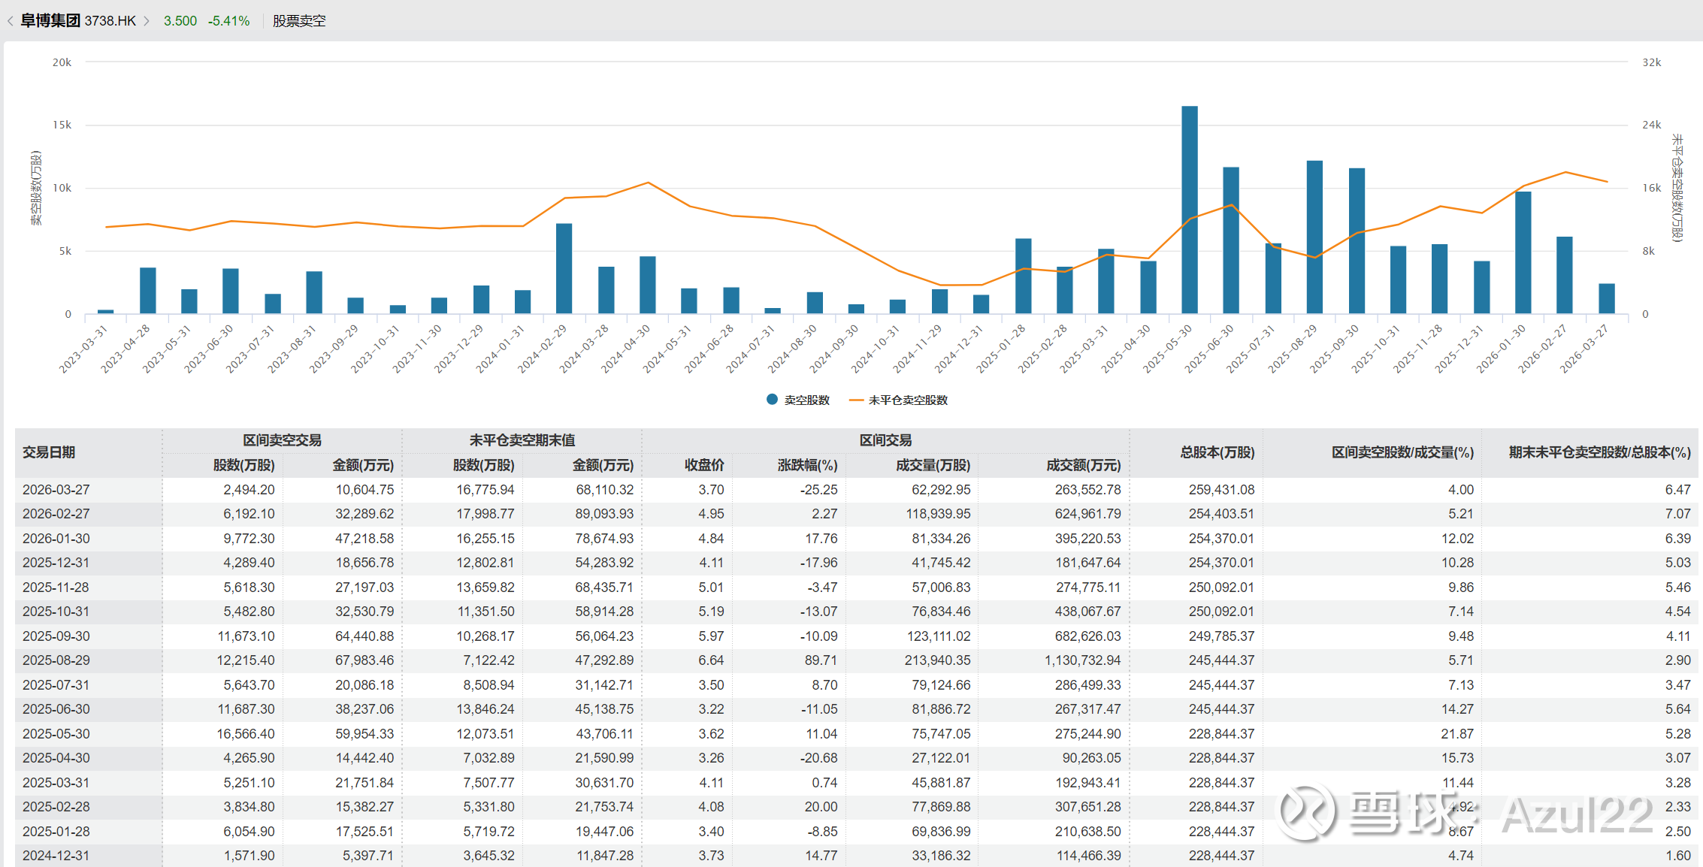1703x867 pixels.
Task: Click the back arrow before 阜博集团
Action: (x=10, y=21)
